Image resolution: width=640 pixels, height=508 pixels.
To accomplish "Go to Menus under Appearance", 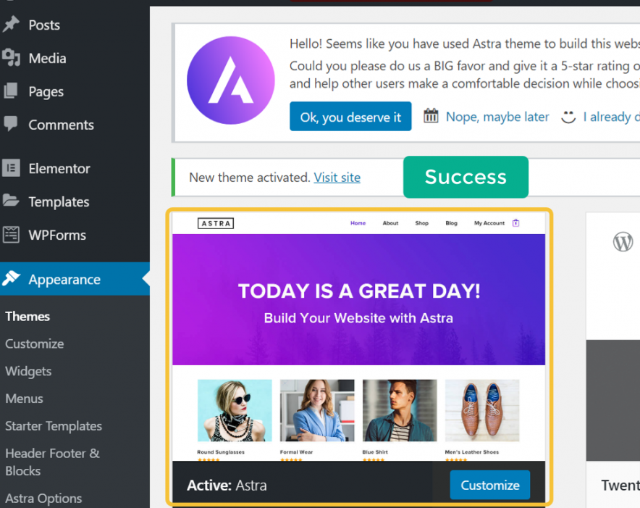I will click(x=24, y=399).
